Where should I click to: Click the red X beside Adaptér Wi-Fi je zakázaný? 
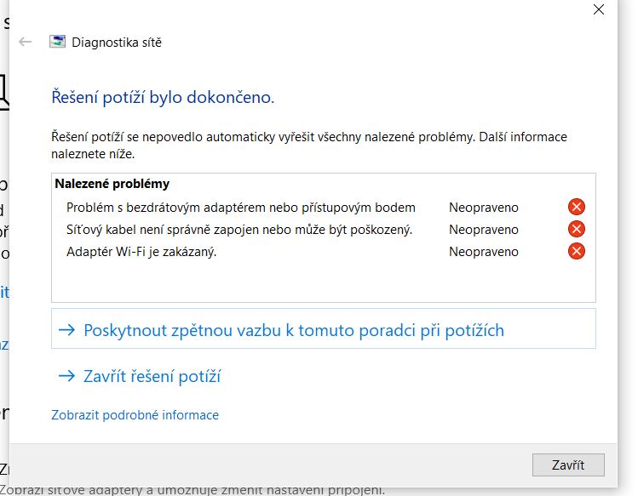(x=577, y=251)
